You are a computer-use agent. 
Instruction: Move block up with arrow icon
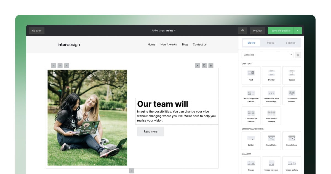pos(60,65)
